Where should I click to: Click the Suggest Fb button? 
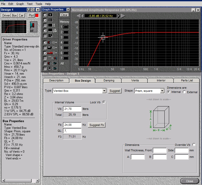[x=97, y=125]
